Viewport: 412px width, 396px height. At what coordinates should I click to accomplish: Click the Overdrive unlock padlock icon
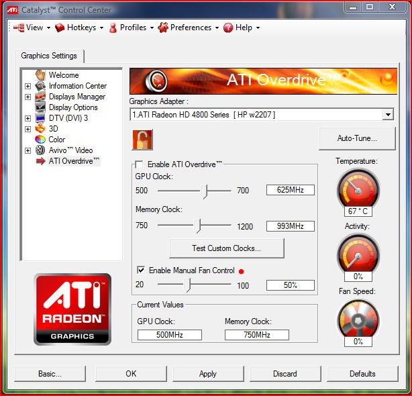pos(142,140)
